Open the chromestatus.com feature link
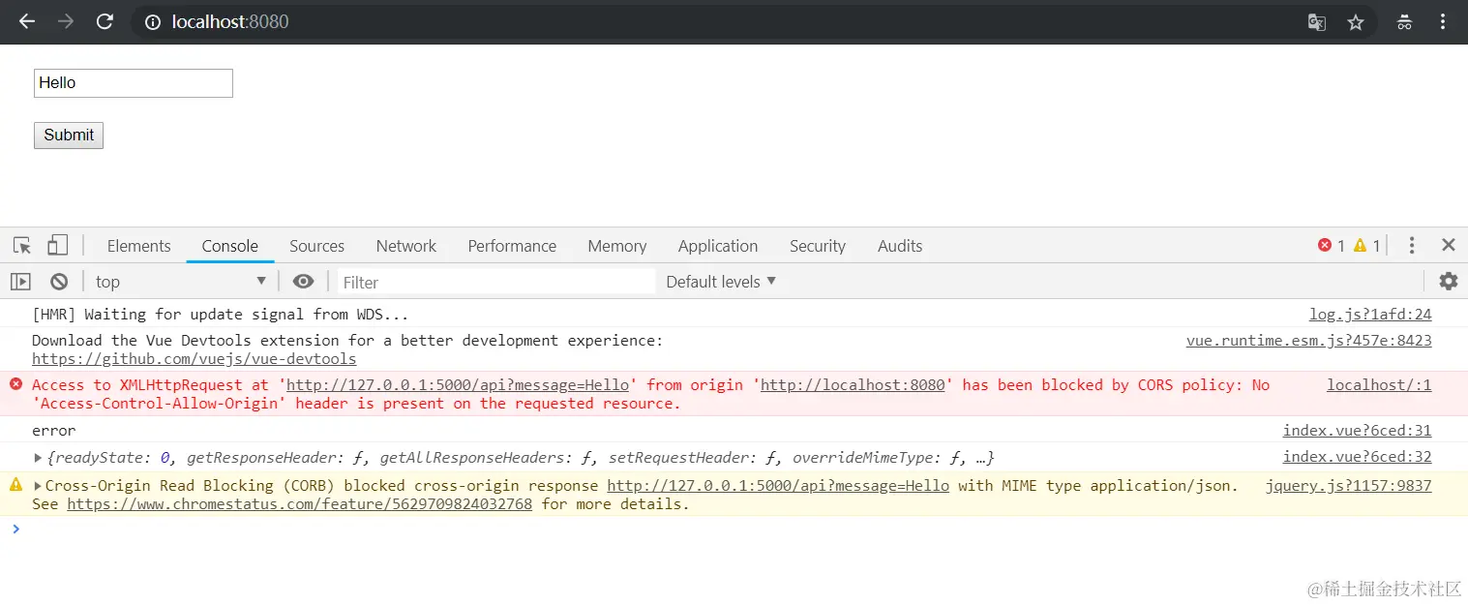 pyautogui.click(x=299, y=504)
